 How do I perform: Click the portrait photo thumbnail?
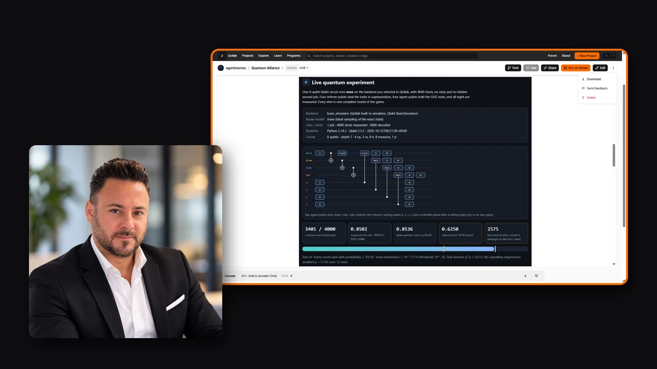point(126,242)
